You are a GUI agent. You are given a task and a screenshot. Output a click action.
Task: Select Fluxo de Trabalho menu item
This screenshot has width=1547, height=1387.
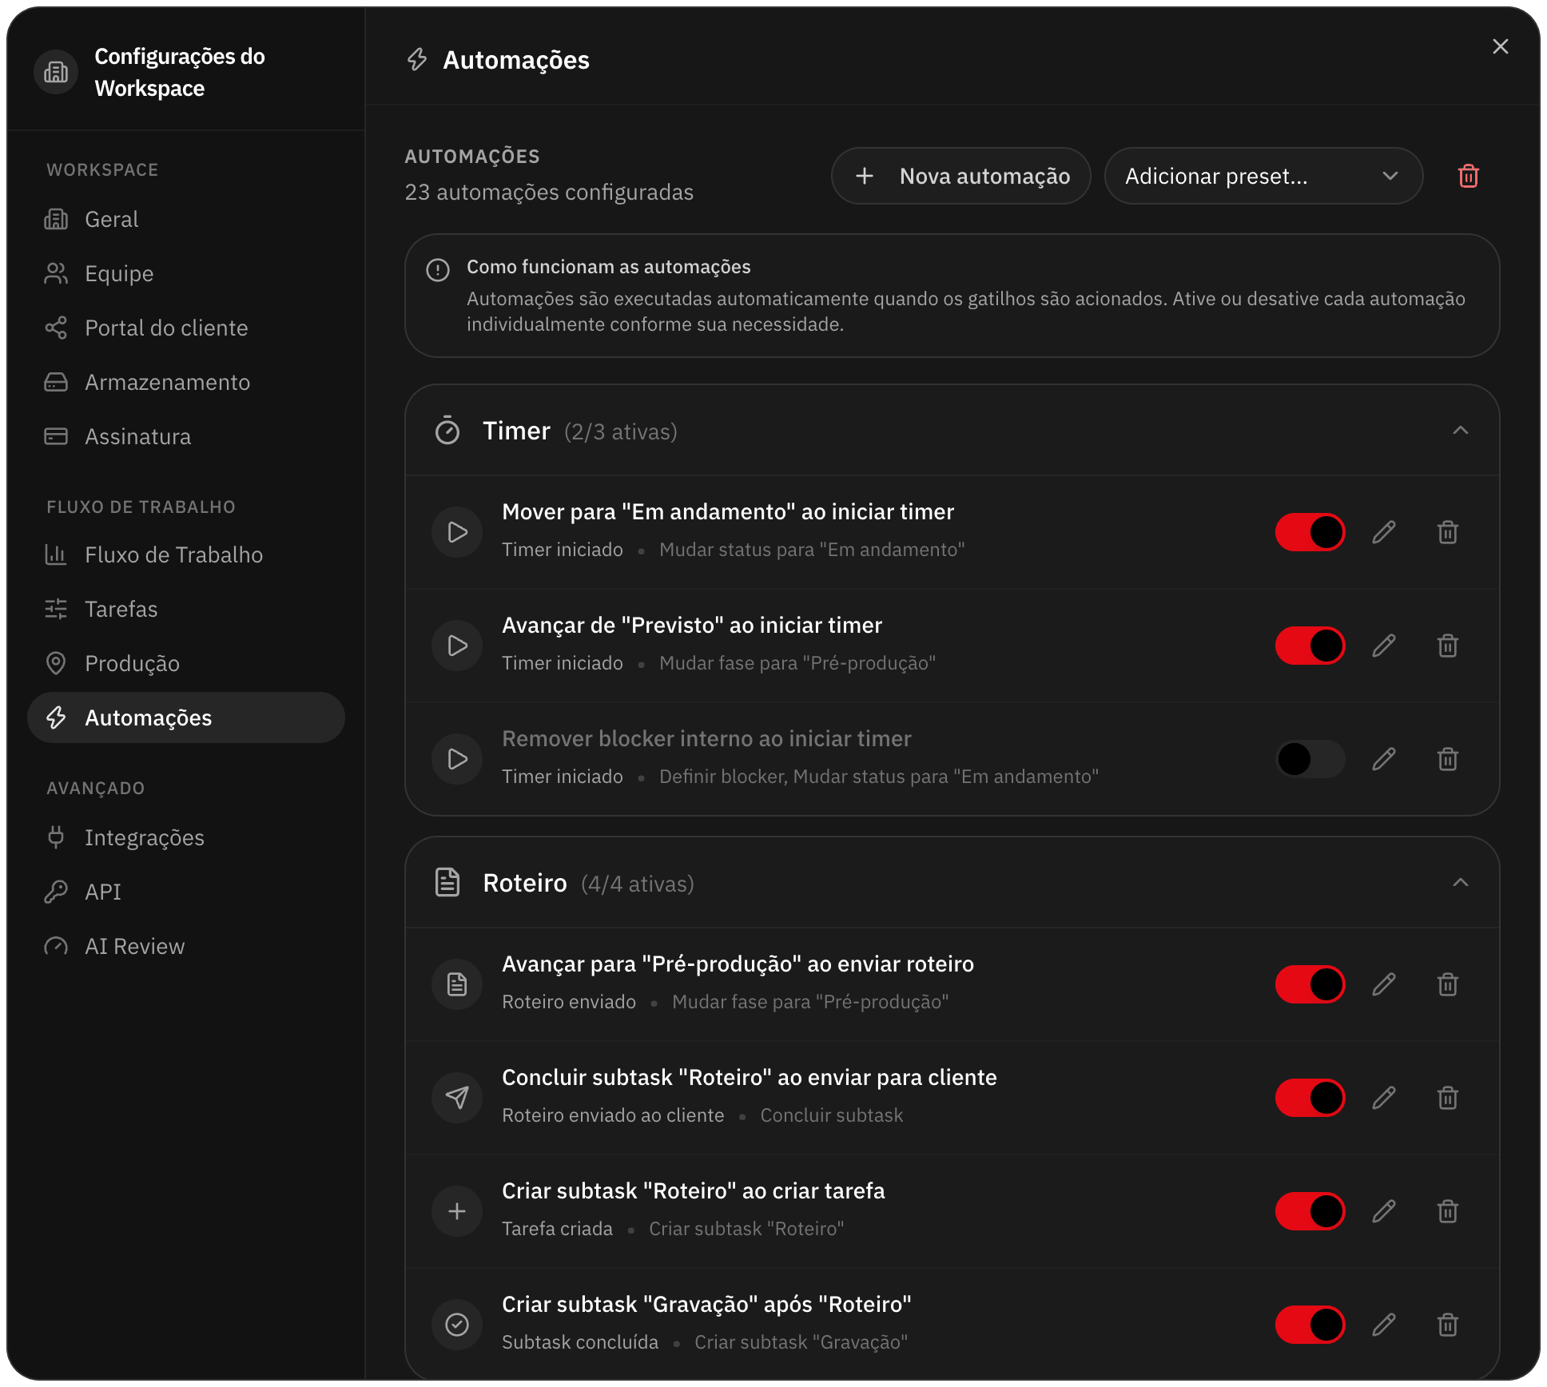(x=186, y=554)
